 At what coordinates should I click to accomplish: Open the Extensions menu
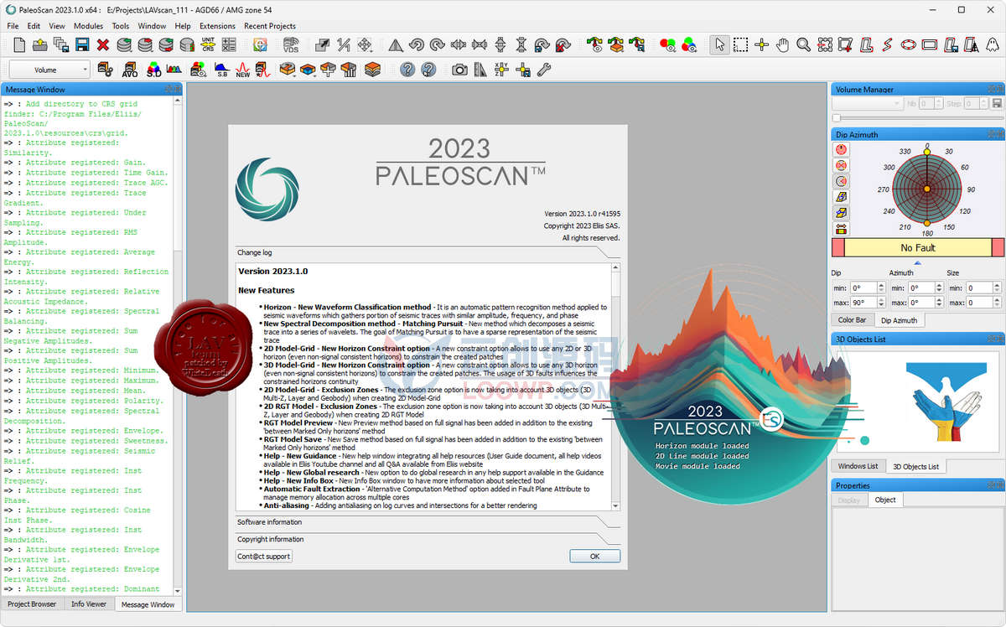coord(217,26)
